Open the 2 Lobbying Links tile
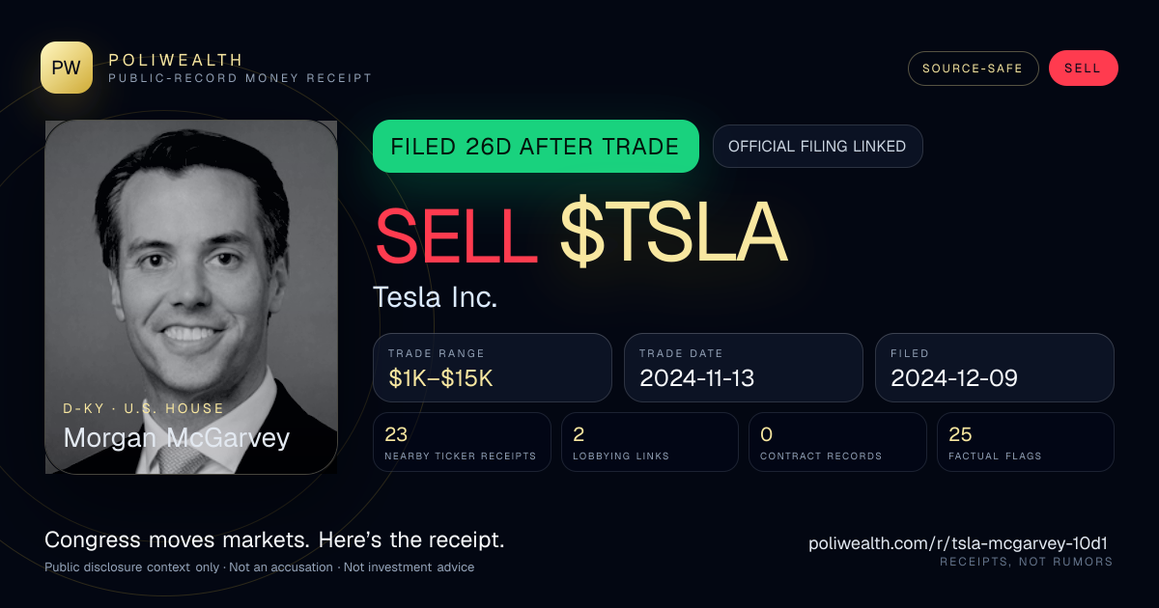Viewport: 1159px width, 608px height. [x=649, y=442]
